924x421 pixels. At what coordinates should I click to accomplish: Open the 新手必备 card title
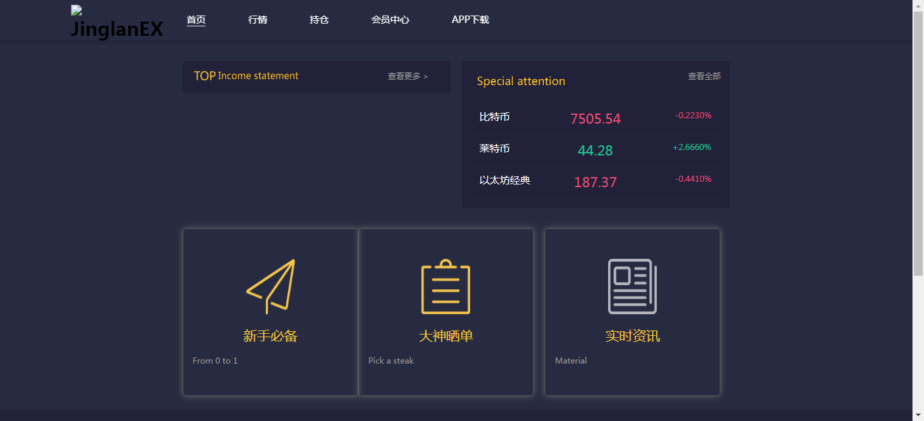(x=271, y=336)
